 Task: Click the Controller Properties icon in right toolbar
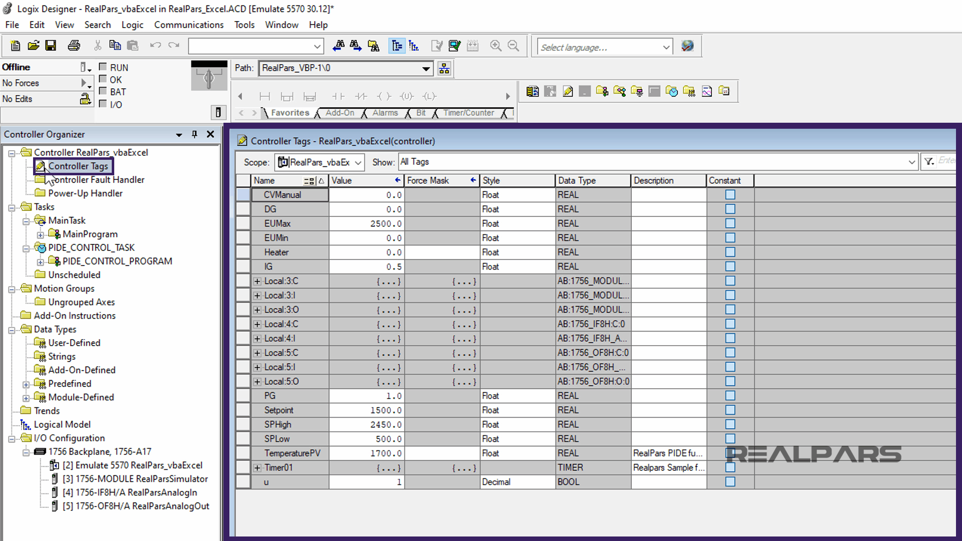pyautogui.click(x=533, y=91)
